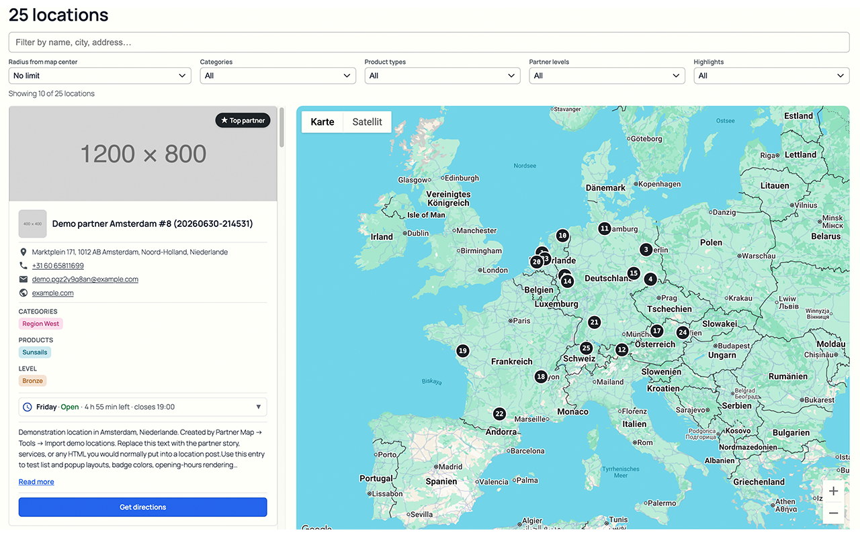
Task: Click the filter by name search field
Action: click(x=429, y=42)
